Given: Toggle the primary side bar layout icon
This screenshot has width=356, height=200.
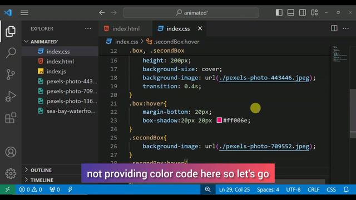Looking at the screenshot, I should [279, 12].
